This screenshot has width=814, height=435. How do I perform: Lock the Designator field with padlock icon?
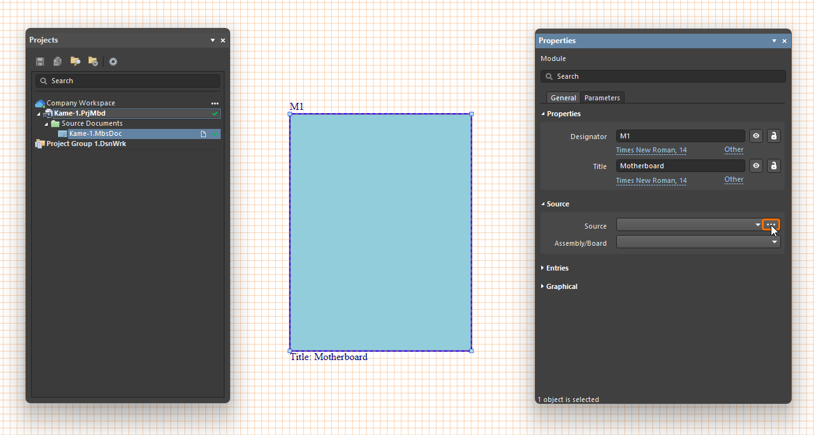tap(773, 136)
